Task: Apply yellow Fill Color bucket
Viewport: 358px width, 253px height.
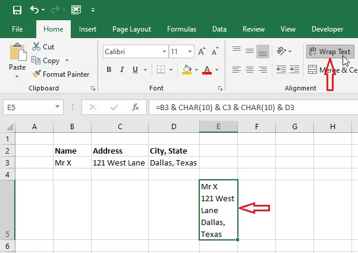Action: (187, 70)
